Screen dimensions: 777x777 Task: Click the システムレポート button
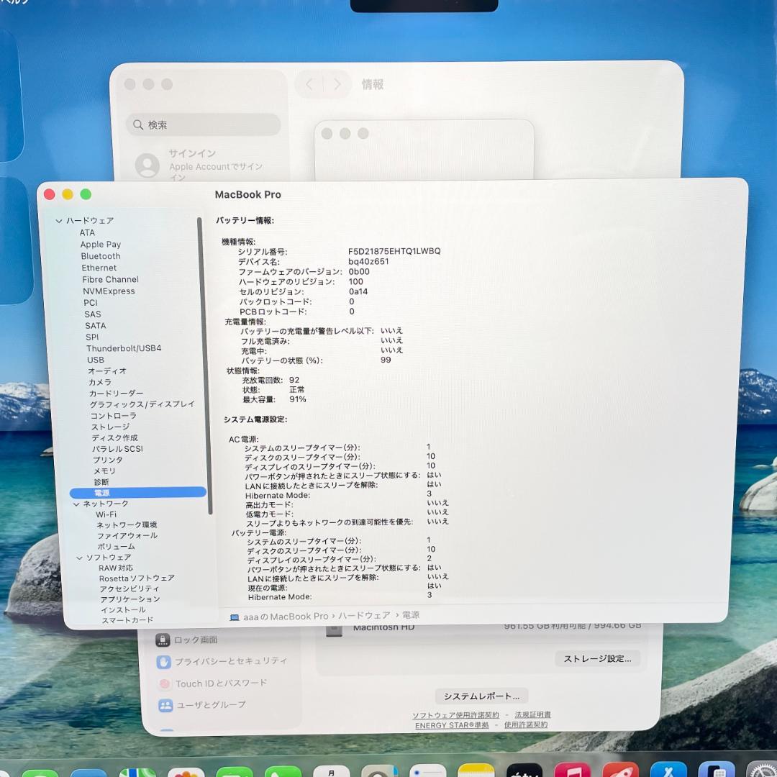pyautogui.click(x=481, y=696)
